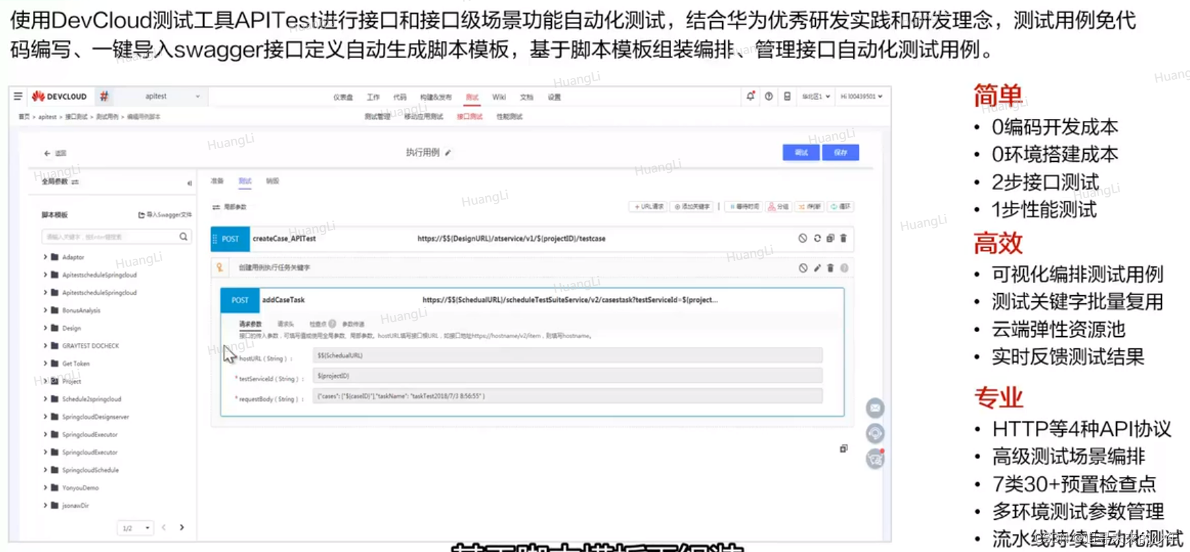Disable the createCase_APITest step
1190x552 pixels.
tap(802, 238)
